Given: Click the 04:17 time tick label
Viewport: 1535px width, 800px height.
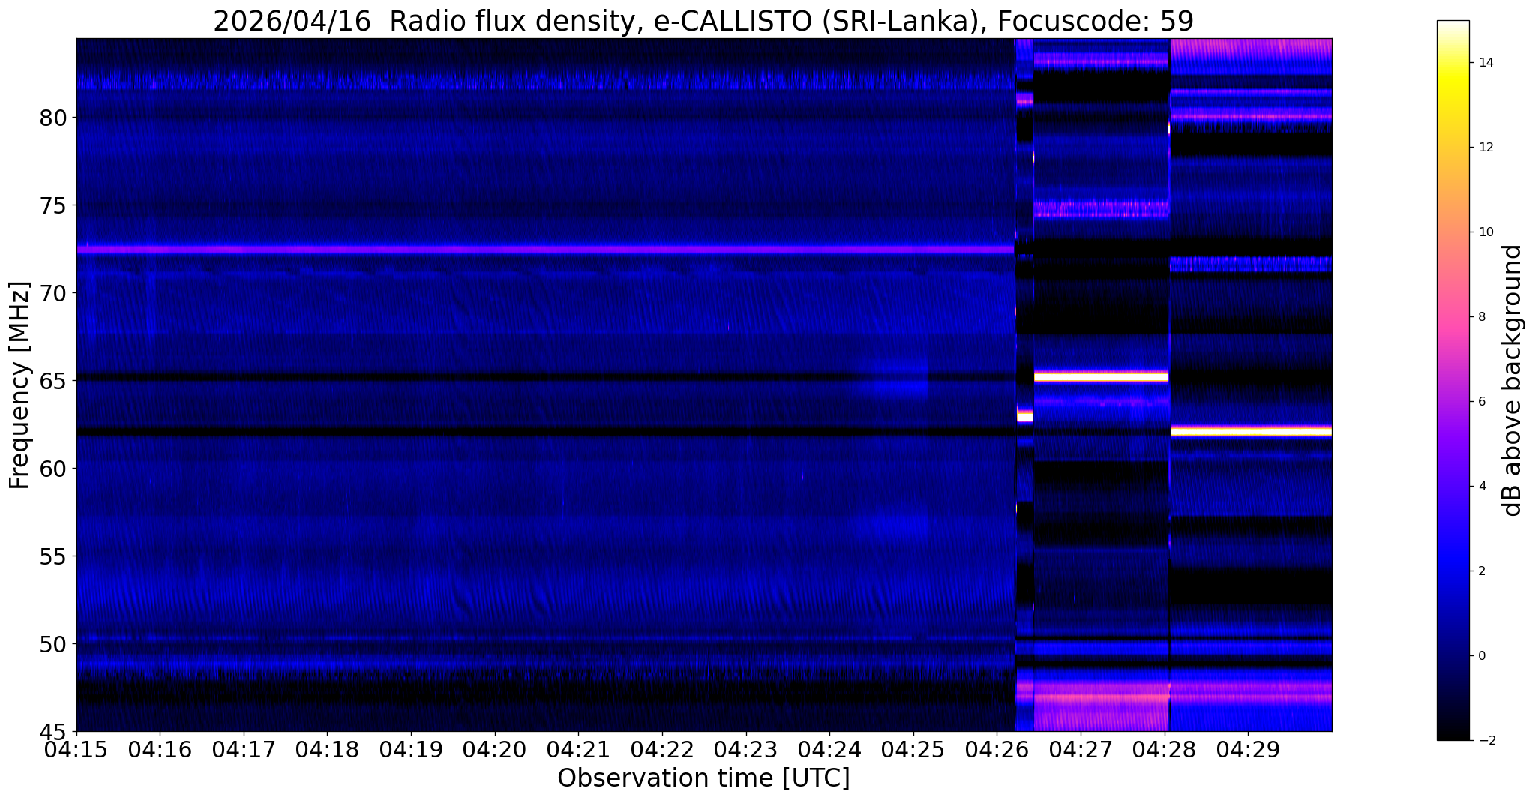Looking at the screenshot, I should (x=244, y=748).
